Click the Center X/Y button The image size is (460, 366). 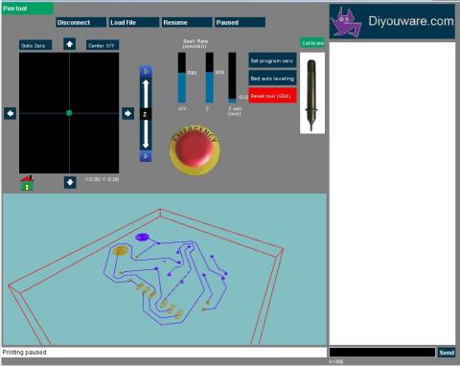point(103,45)
